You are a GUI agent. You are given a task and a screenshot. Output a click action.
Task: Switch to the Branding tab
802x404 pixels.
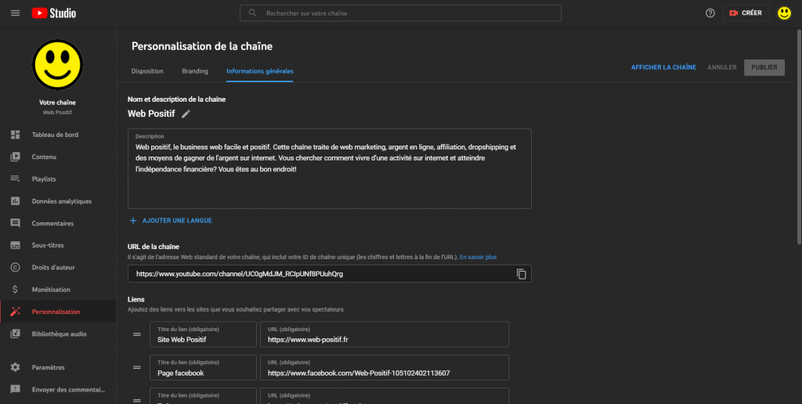(x=195, y=71)
